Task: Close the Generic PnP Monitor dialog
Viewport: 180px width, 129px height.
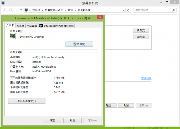Action: [x=100, y=17]
